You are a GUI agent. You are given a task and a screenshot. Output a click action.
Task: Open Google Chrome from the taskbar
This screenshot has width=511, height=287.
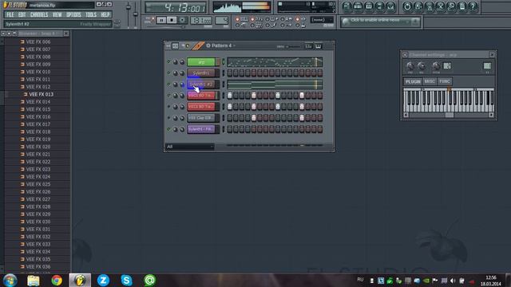57,280
